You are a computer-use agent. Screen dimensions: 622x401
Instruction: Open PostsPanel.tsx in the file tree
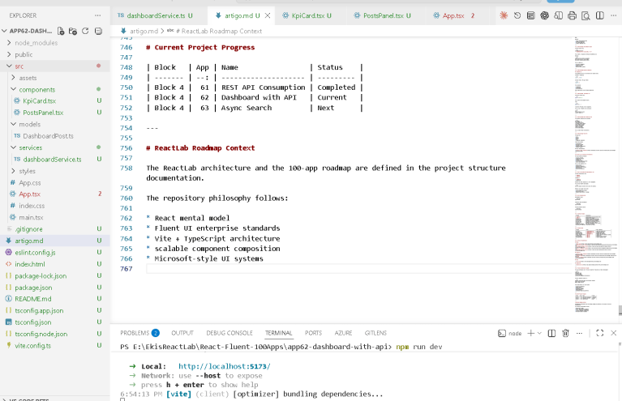click(43, 113)
